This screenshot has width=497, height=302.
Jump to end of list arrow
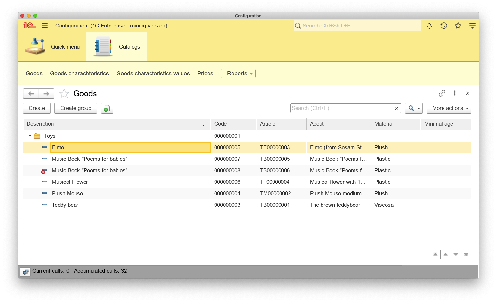pyautogui.click(x=466, y=254)
